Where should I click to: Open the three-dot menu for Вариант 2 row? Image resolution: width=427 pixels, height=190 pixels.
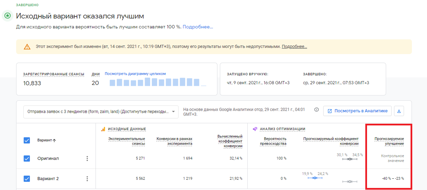[87, 179]
